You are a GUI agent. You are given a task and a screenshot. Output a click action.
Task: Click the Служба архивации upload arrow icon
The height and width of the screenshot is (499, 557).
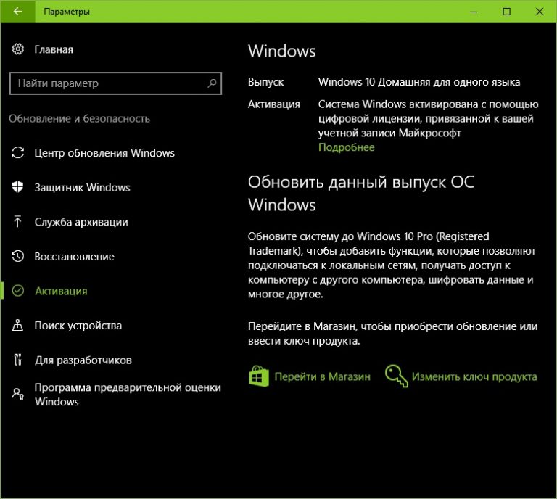coord(17,222)
